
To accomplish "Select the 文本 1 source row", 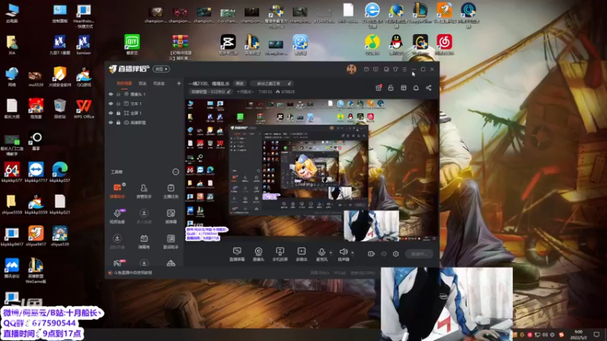I will tap(144, 104).
